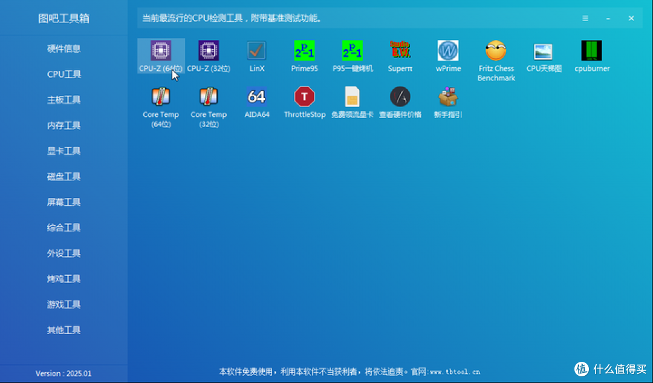The height and width of the screenshot is (383, 653).
Task: Open Core Temp (64位)
Action: click(161, 107)
